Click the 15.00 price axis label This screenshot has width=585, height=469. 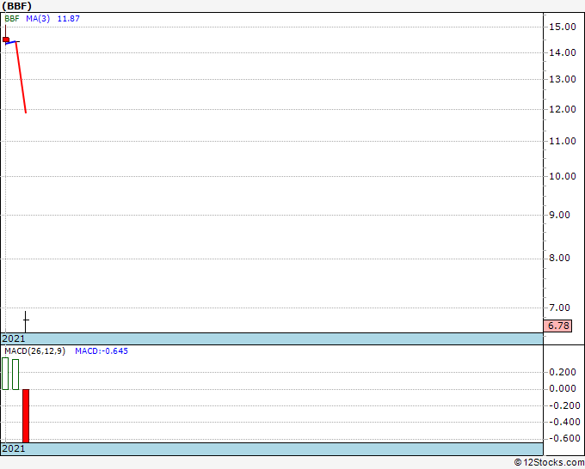coord(563,27)
